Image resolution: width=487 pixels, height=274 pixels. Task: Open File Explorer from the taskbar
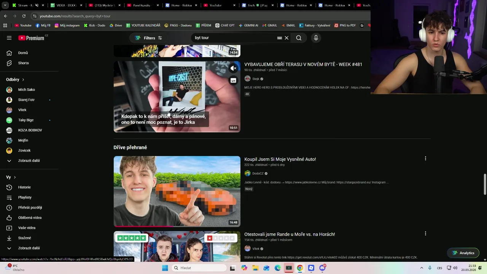[x=255, y=268]
